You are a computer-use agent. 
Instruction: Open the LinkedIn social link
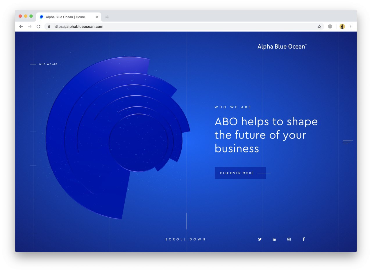tap(274, 239)
